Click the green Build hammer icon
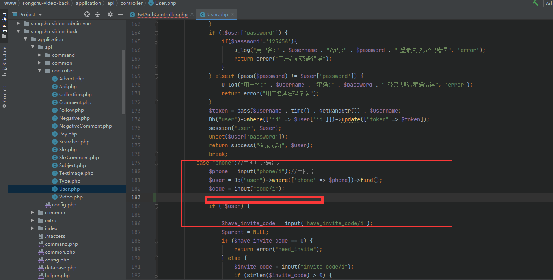553x280 pixels. [535, 3]
